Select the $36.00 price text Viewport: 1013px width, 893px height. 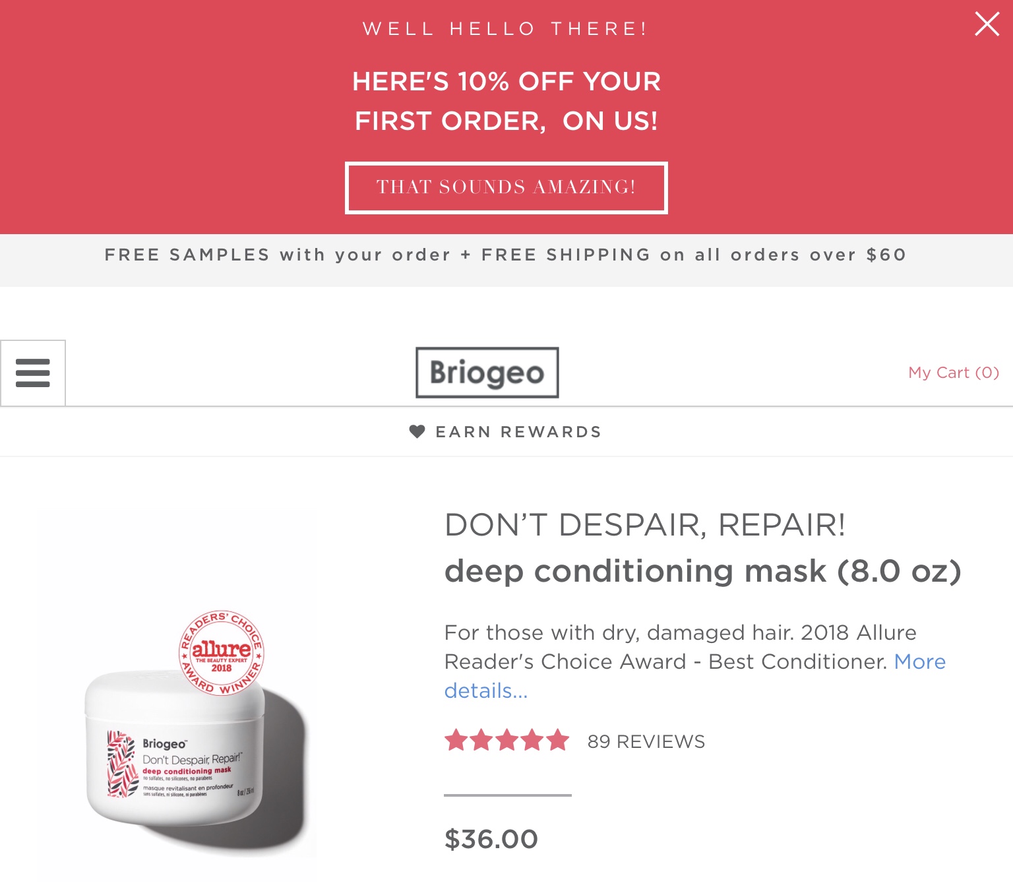point(491,839)
